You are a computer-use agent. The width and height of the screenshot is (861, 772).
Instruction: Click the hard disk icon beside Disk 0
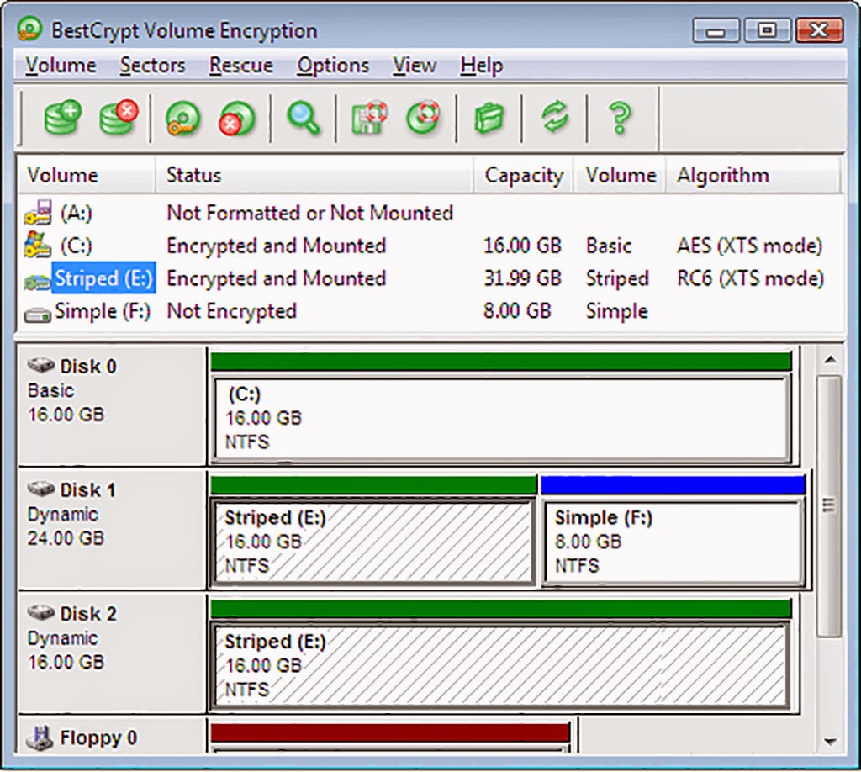coord(41,365)
